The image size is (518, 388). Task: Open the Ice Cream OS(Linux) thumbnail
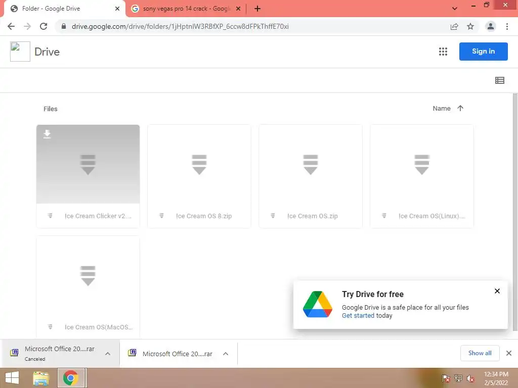[x=422, y=164]
